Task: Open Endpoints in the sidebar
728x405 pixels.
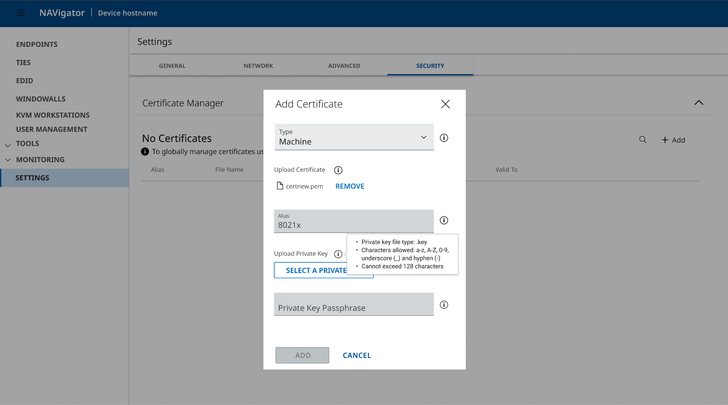Action: point(37,44)
